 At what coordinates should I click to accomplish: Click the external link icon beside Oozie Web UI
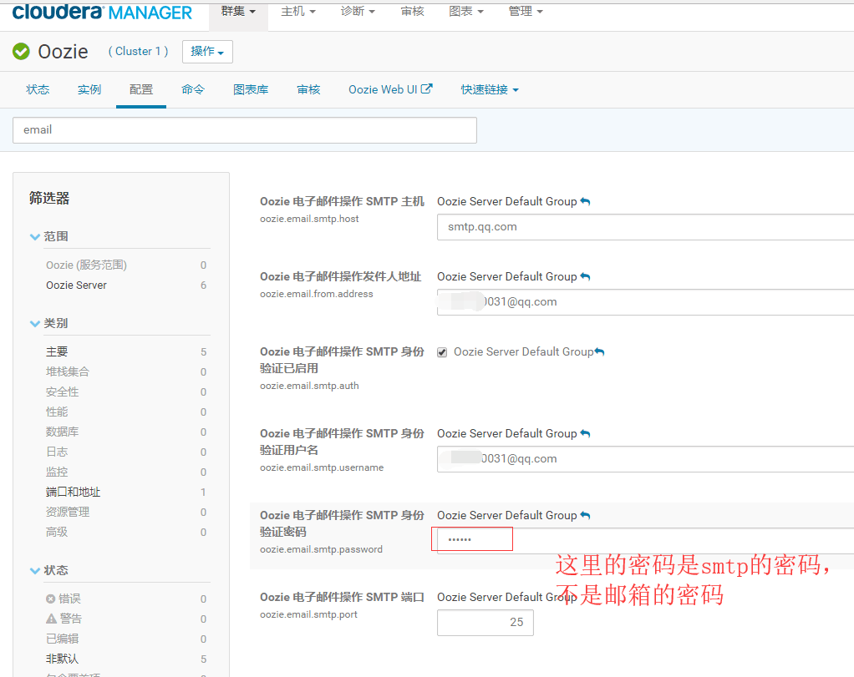[426, 88]
